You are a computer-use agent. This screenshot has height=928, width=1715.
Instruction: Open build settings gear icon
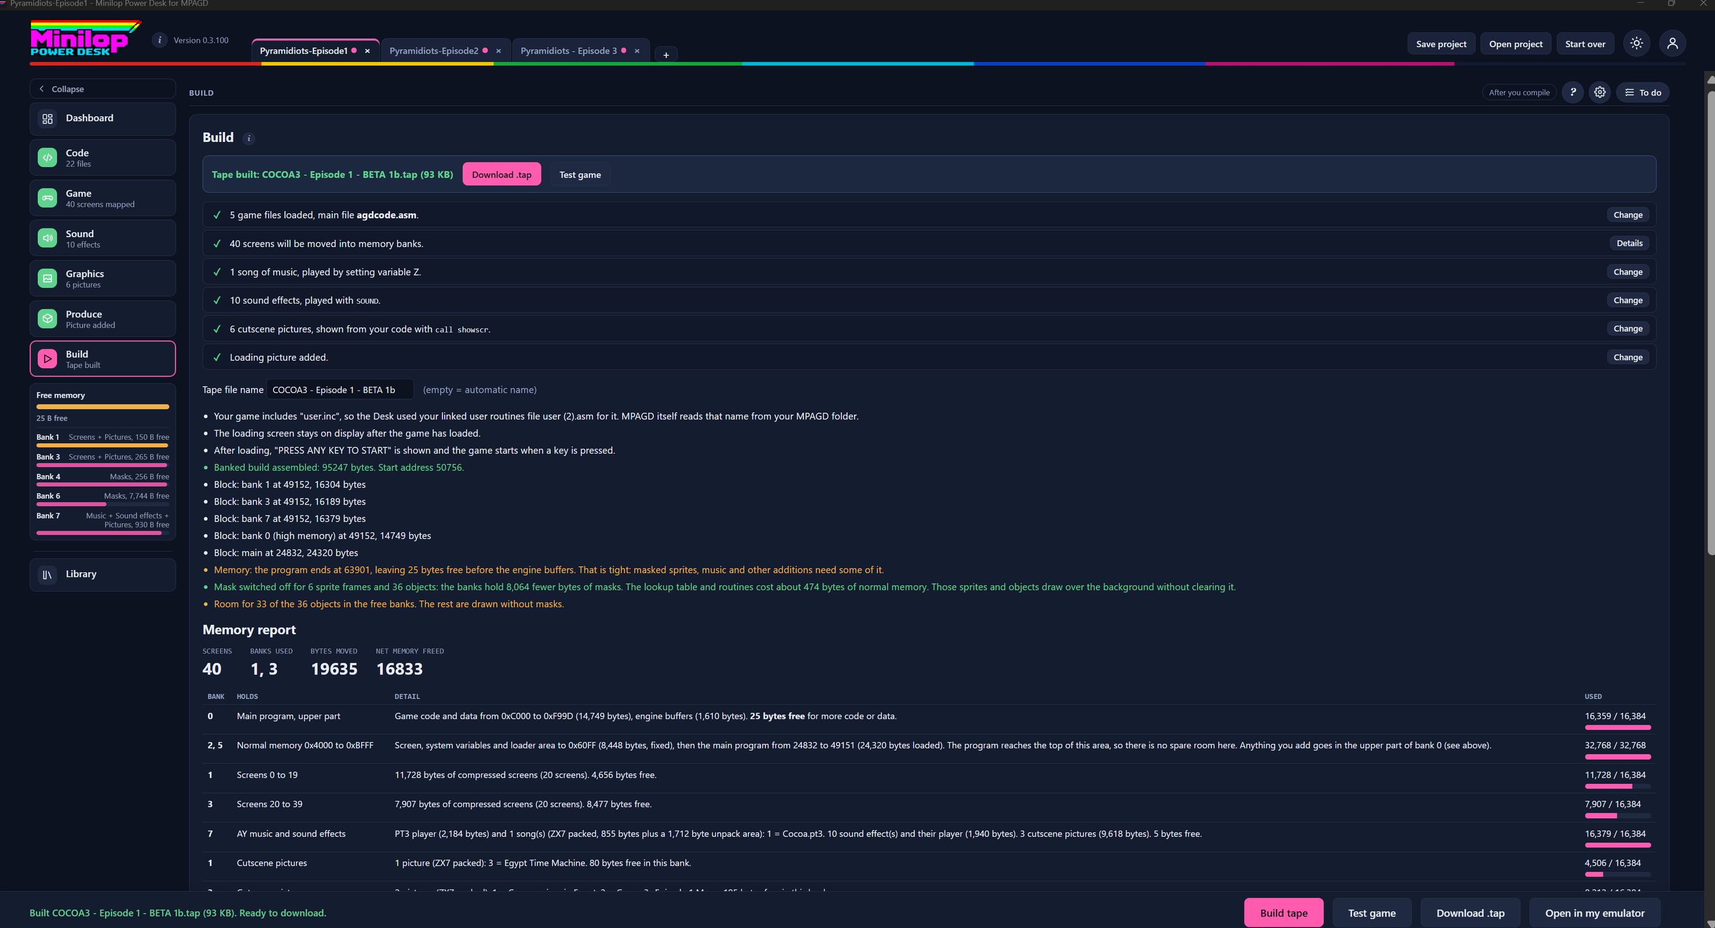(1600, 93)
